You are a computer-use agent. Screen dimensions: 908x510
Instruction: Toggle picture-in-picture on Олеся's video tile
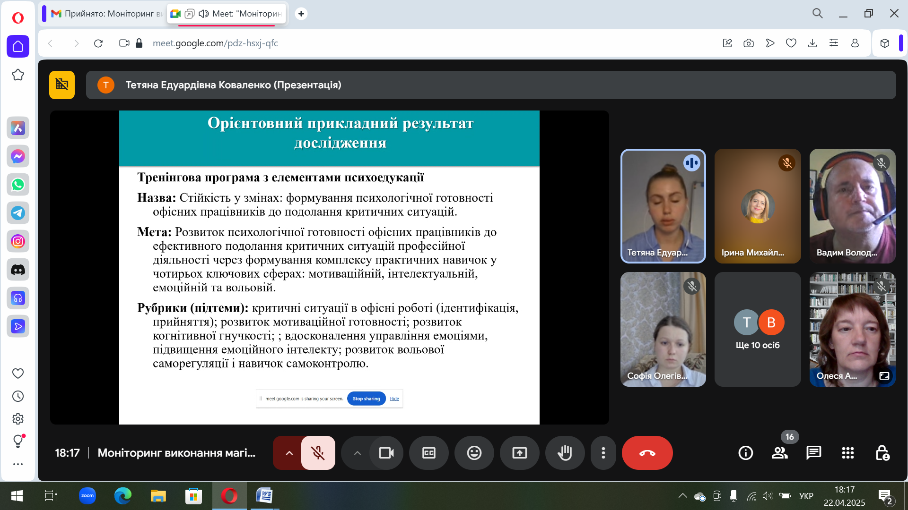click(x=884, y=375)
